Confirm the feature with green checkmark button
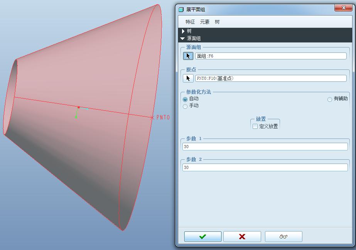 [x=202, y=236]
